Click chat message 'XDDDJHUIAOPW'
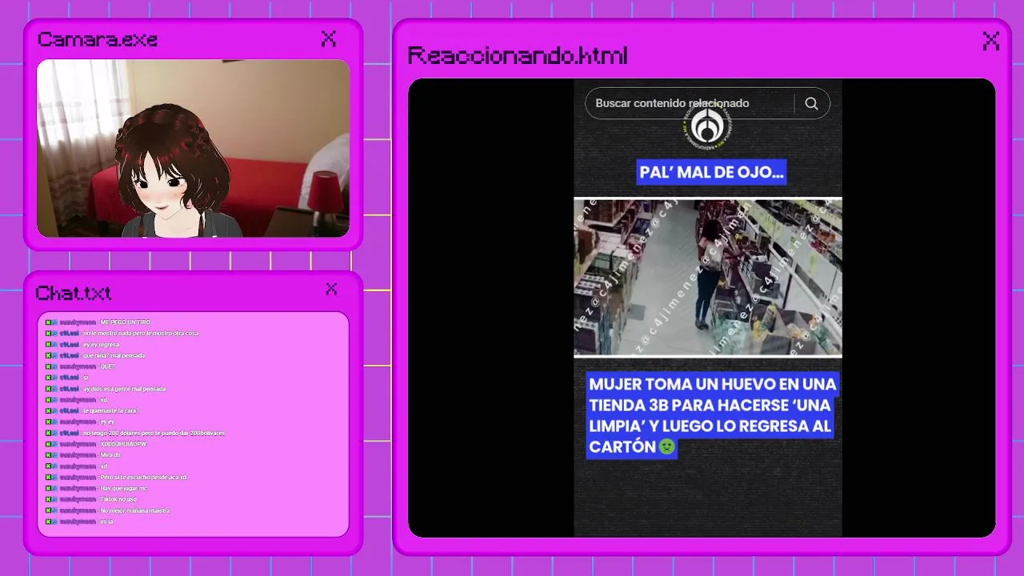Image resolution: width=1024 pixels, height=576 pixels. pyautogui.click(x=123, y=444)
